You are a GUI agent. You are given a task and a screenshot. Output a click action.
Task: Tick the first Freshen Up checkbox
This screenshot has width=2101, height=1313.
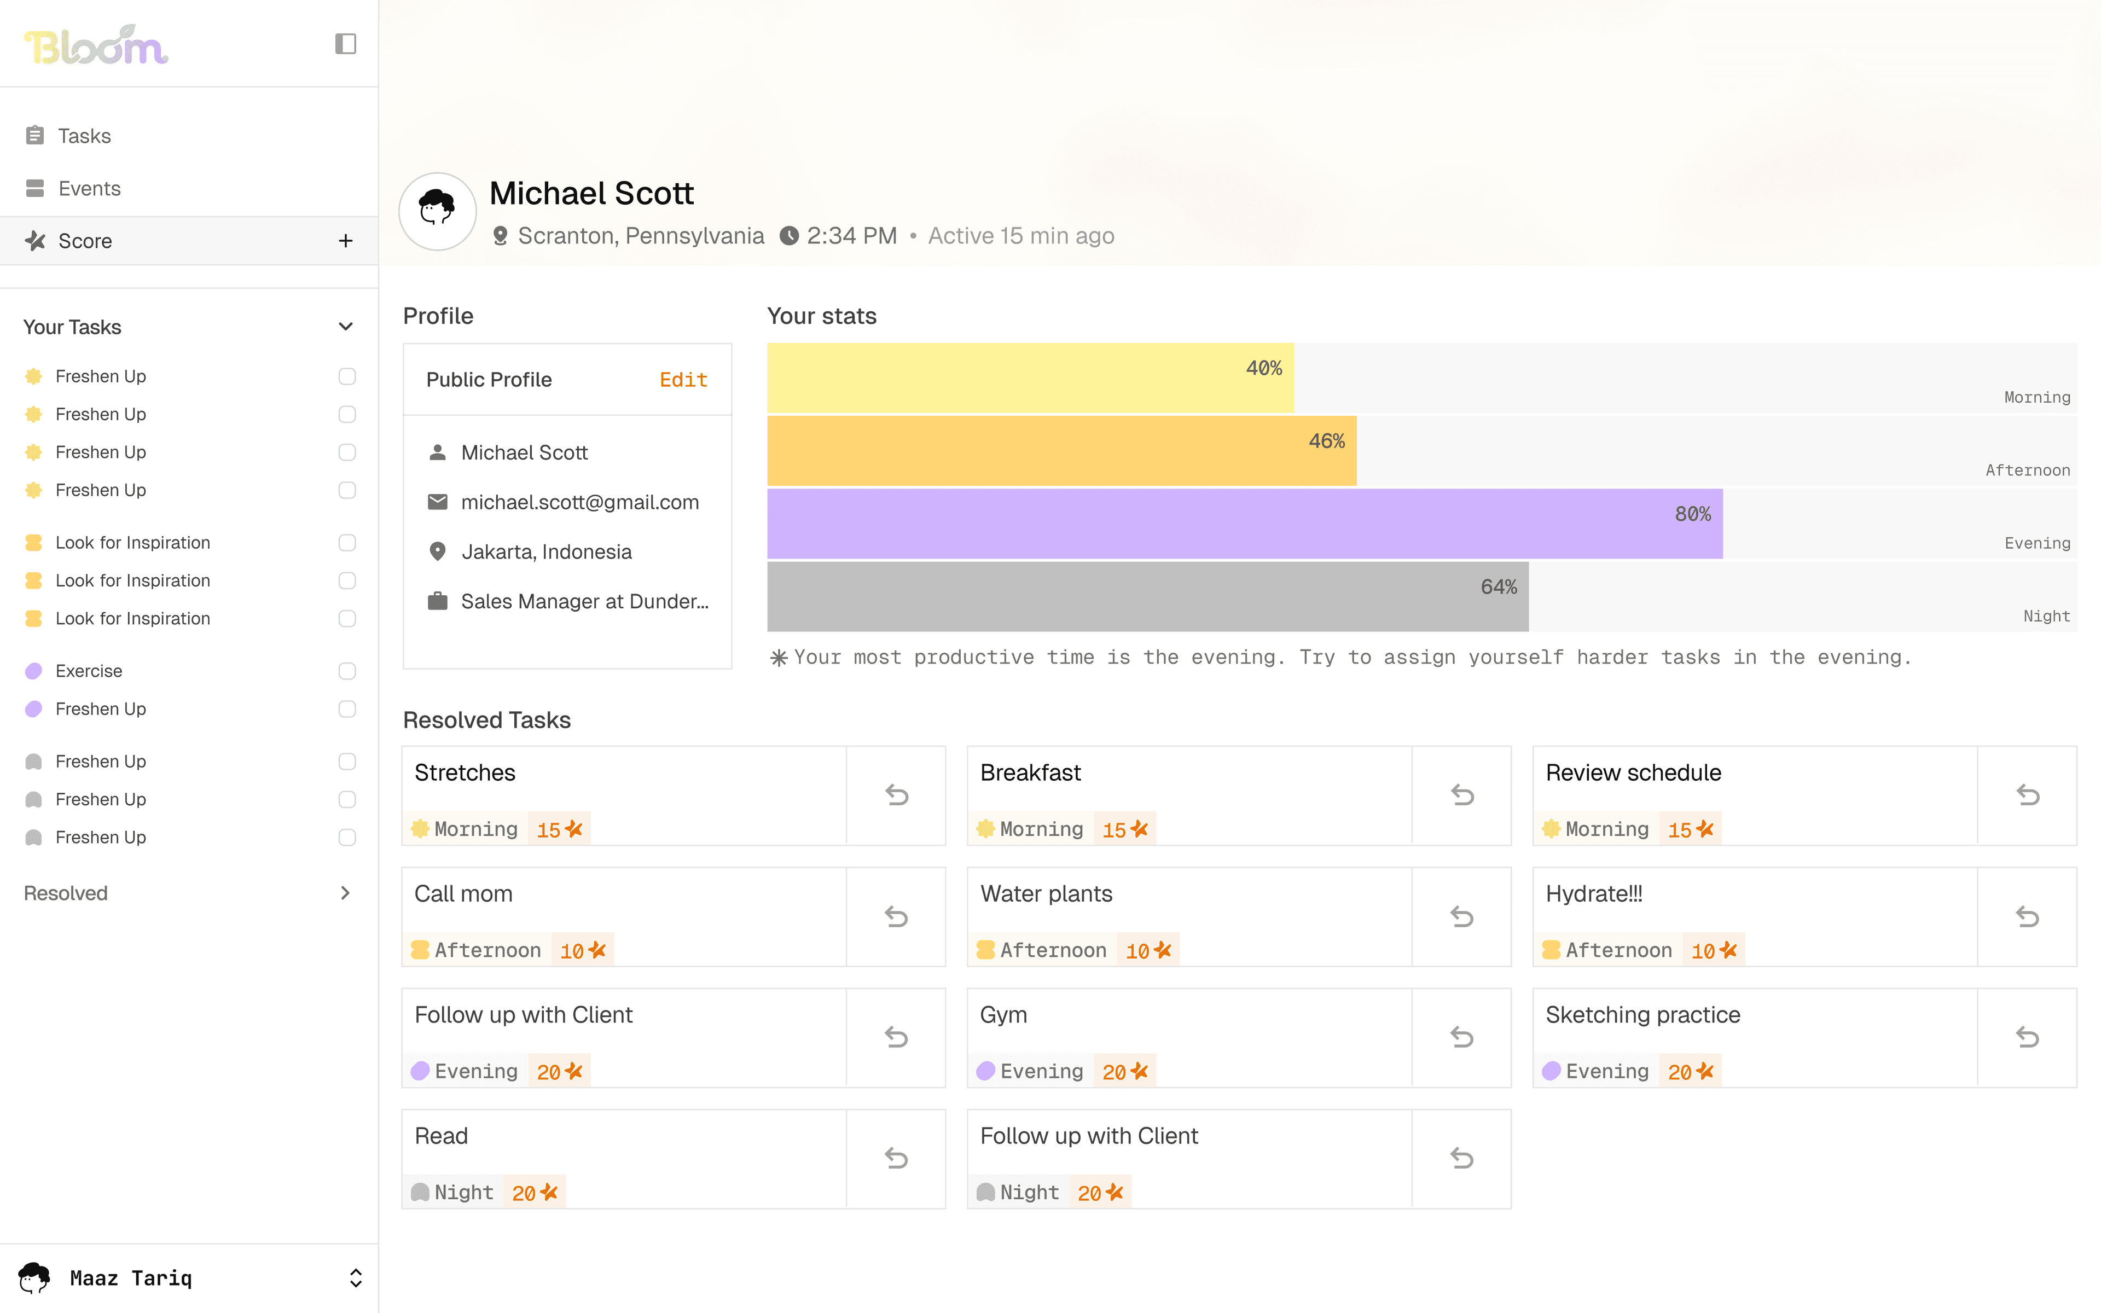(x=347, y=376)
